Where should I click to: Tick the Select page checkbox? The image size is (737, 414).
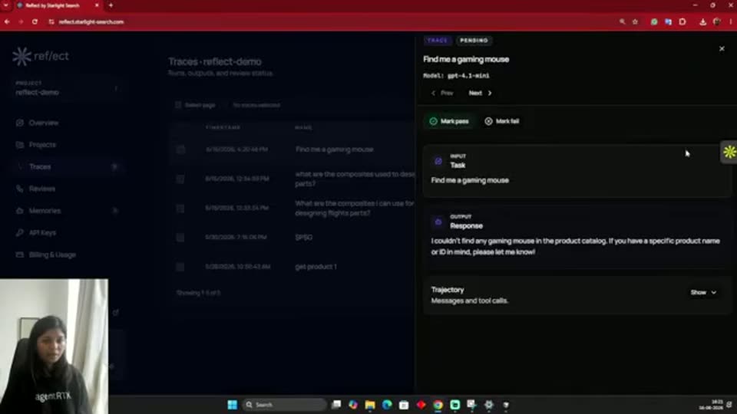(178, 105)
